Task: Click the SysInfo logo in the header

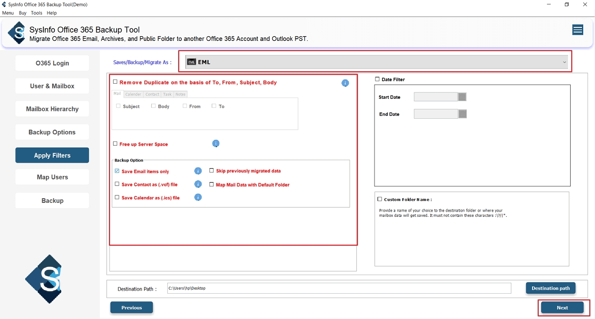Action: 17,33
